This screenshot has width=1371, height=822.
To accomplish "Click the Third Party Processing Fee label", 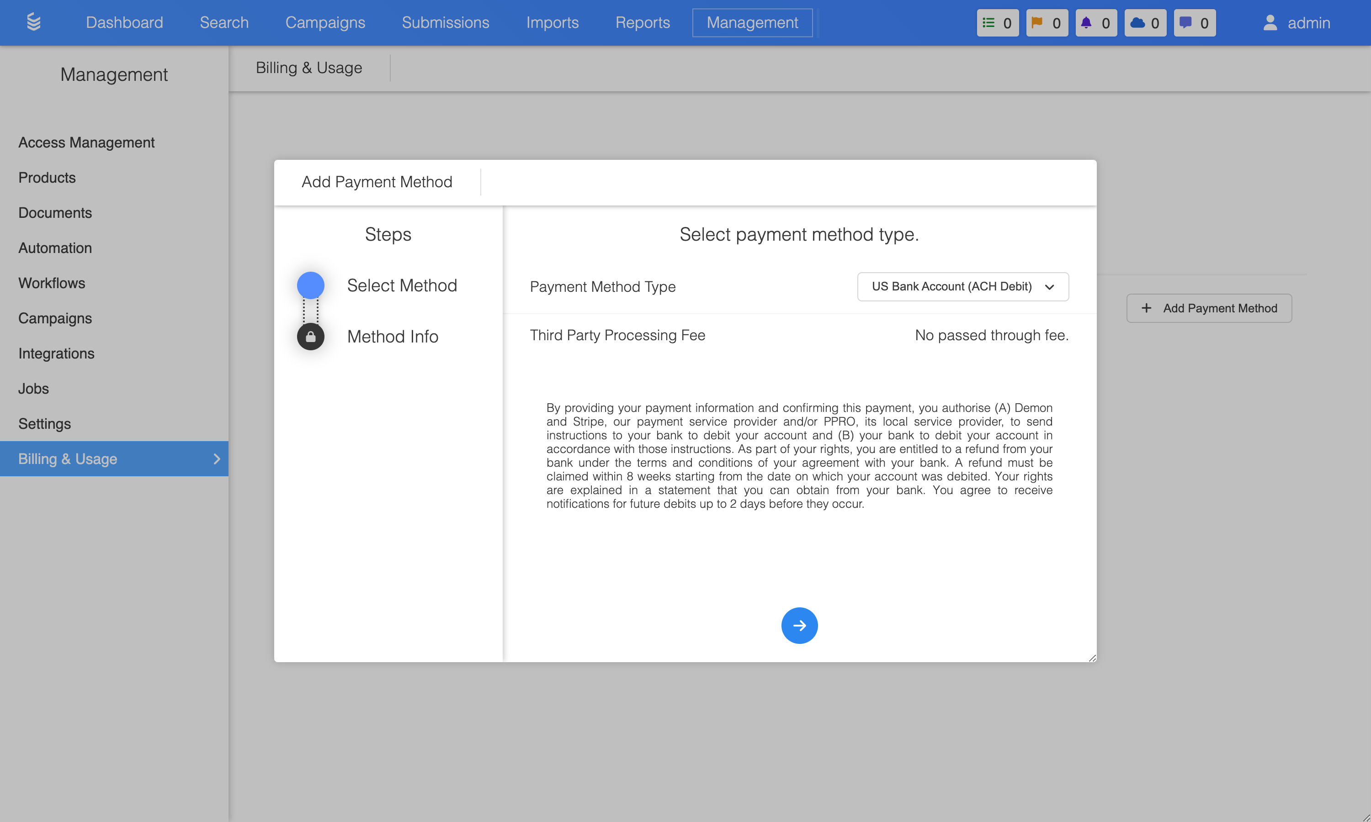I will (x=617, y=335).
